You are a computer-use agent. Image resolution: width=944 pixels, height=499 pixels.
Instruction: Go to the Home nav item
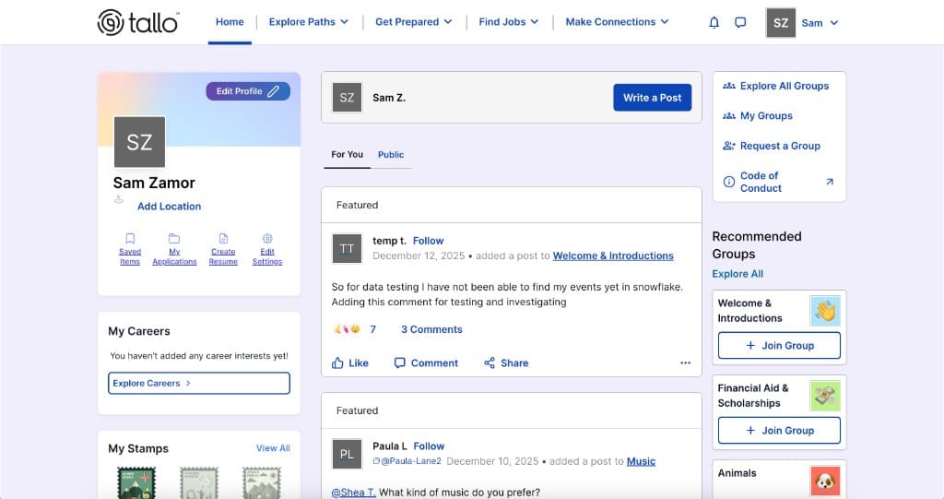coord(230,22)
